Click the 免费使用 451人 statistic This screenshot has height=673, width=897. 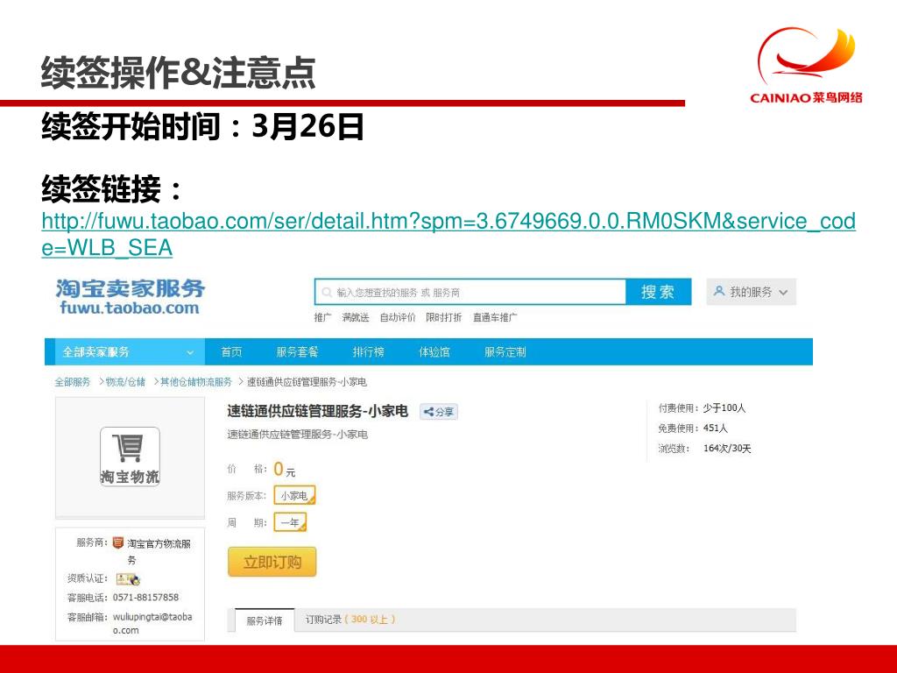693,428
